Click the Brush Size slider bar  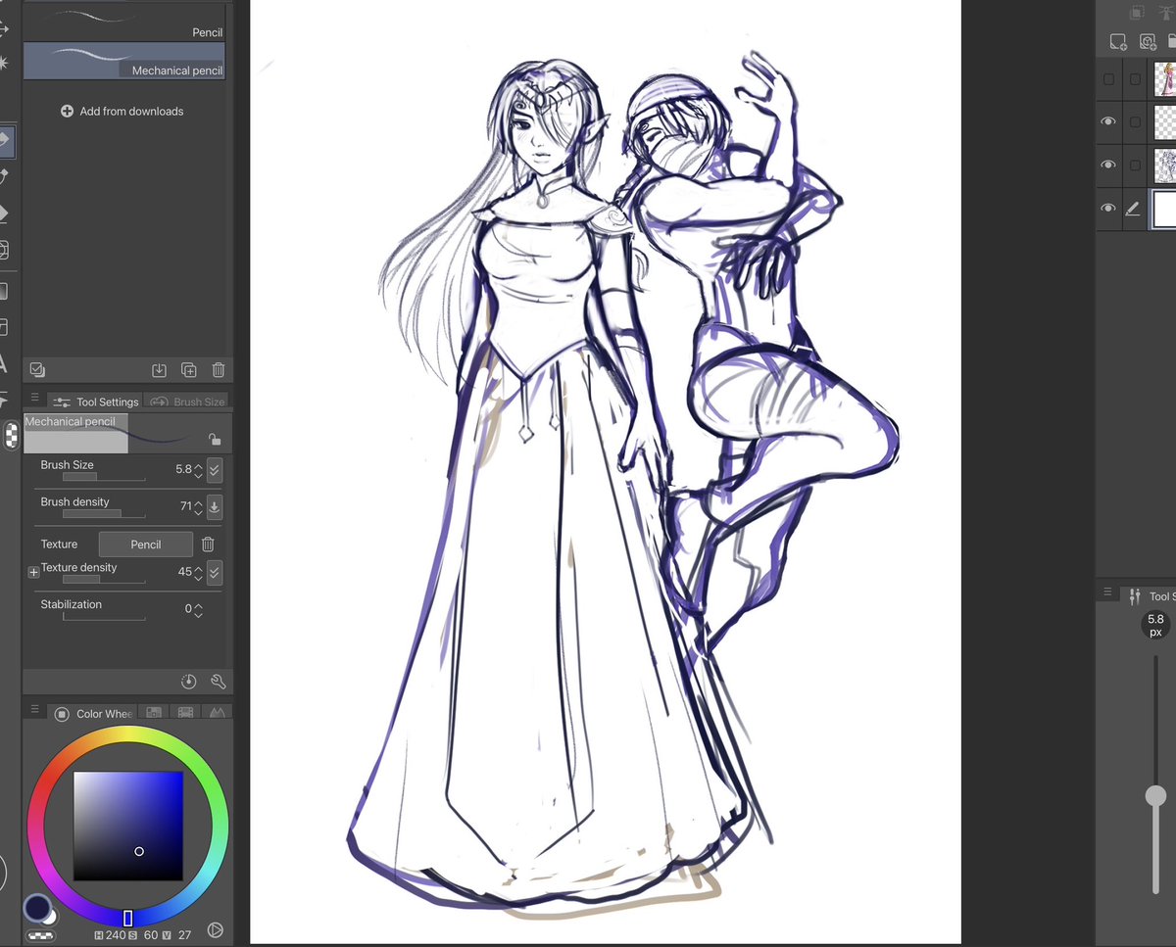pos(104,477)
